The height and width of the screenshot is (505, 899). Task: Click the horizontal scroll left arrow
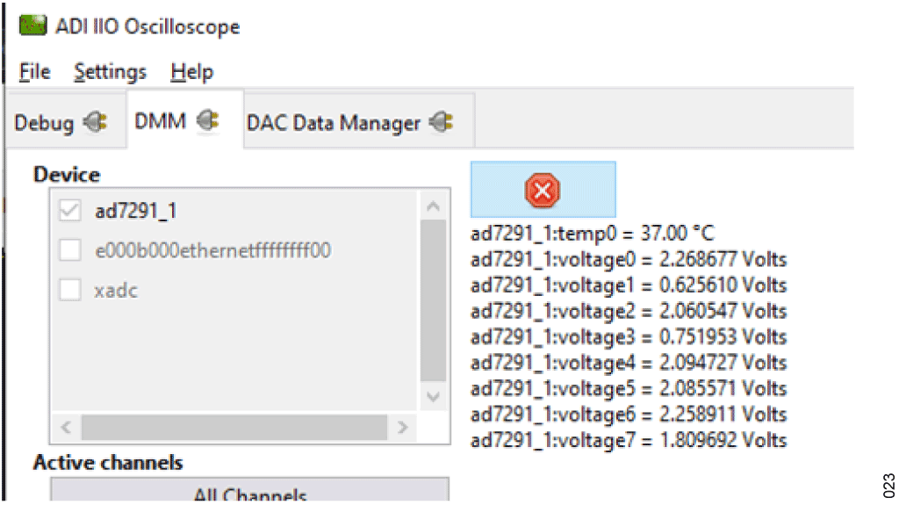point(66,427)
